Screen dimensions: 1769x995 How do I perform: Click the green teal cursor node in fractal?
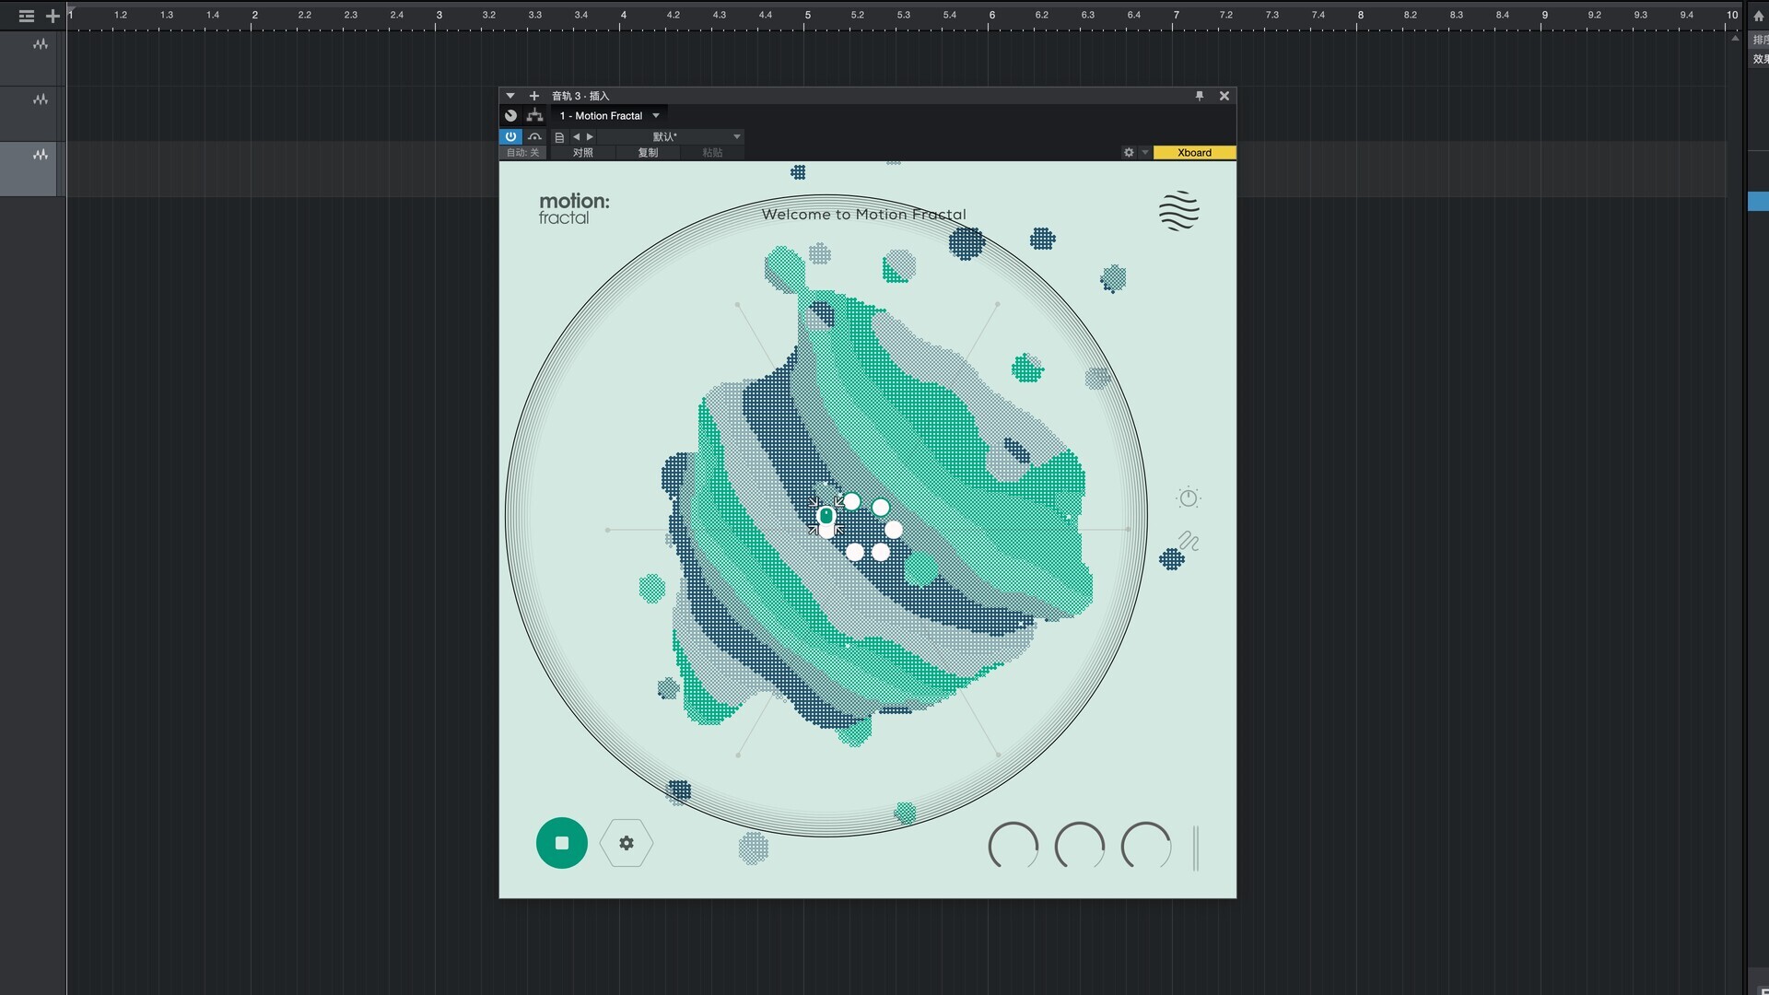point(826,516)
